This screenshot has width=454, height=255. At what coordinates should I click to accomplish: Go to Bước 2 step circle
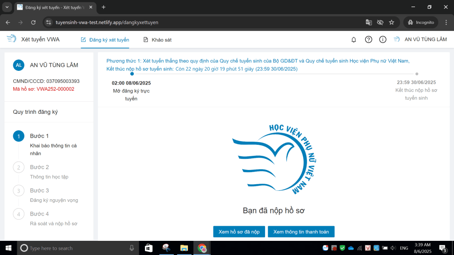[x=19, y=167]
